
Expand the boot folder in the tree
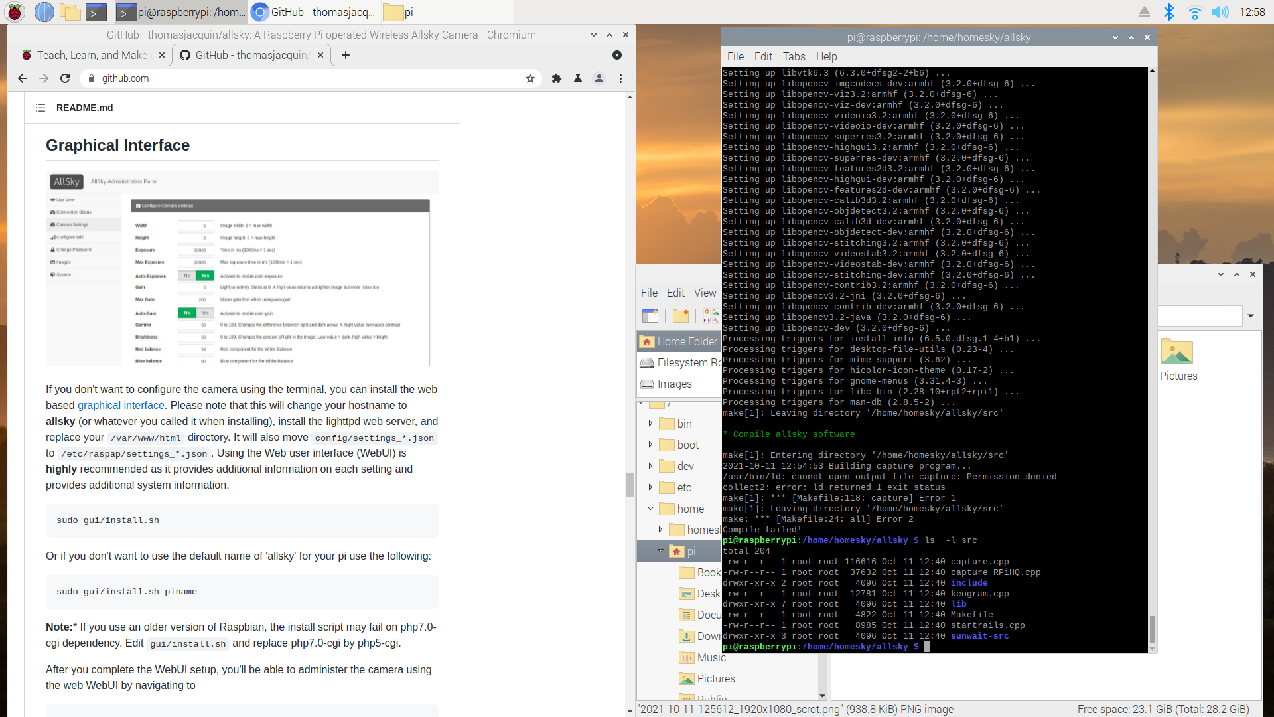coord(650,444)
